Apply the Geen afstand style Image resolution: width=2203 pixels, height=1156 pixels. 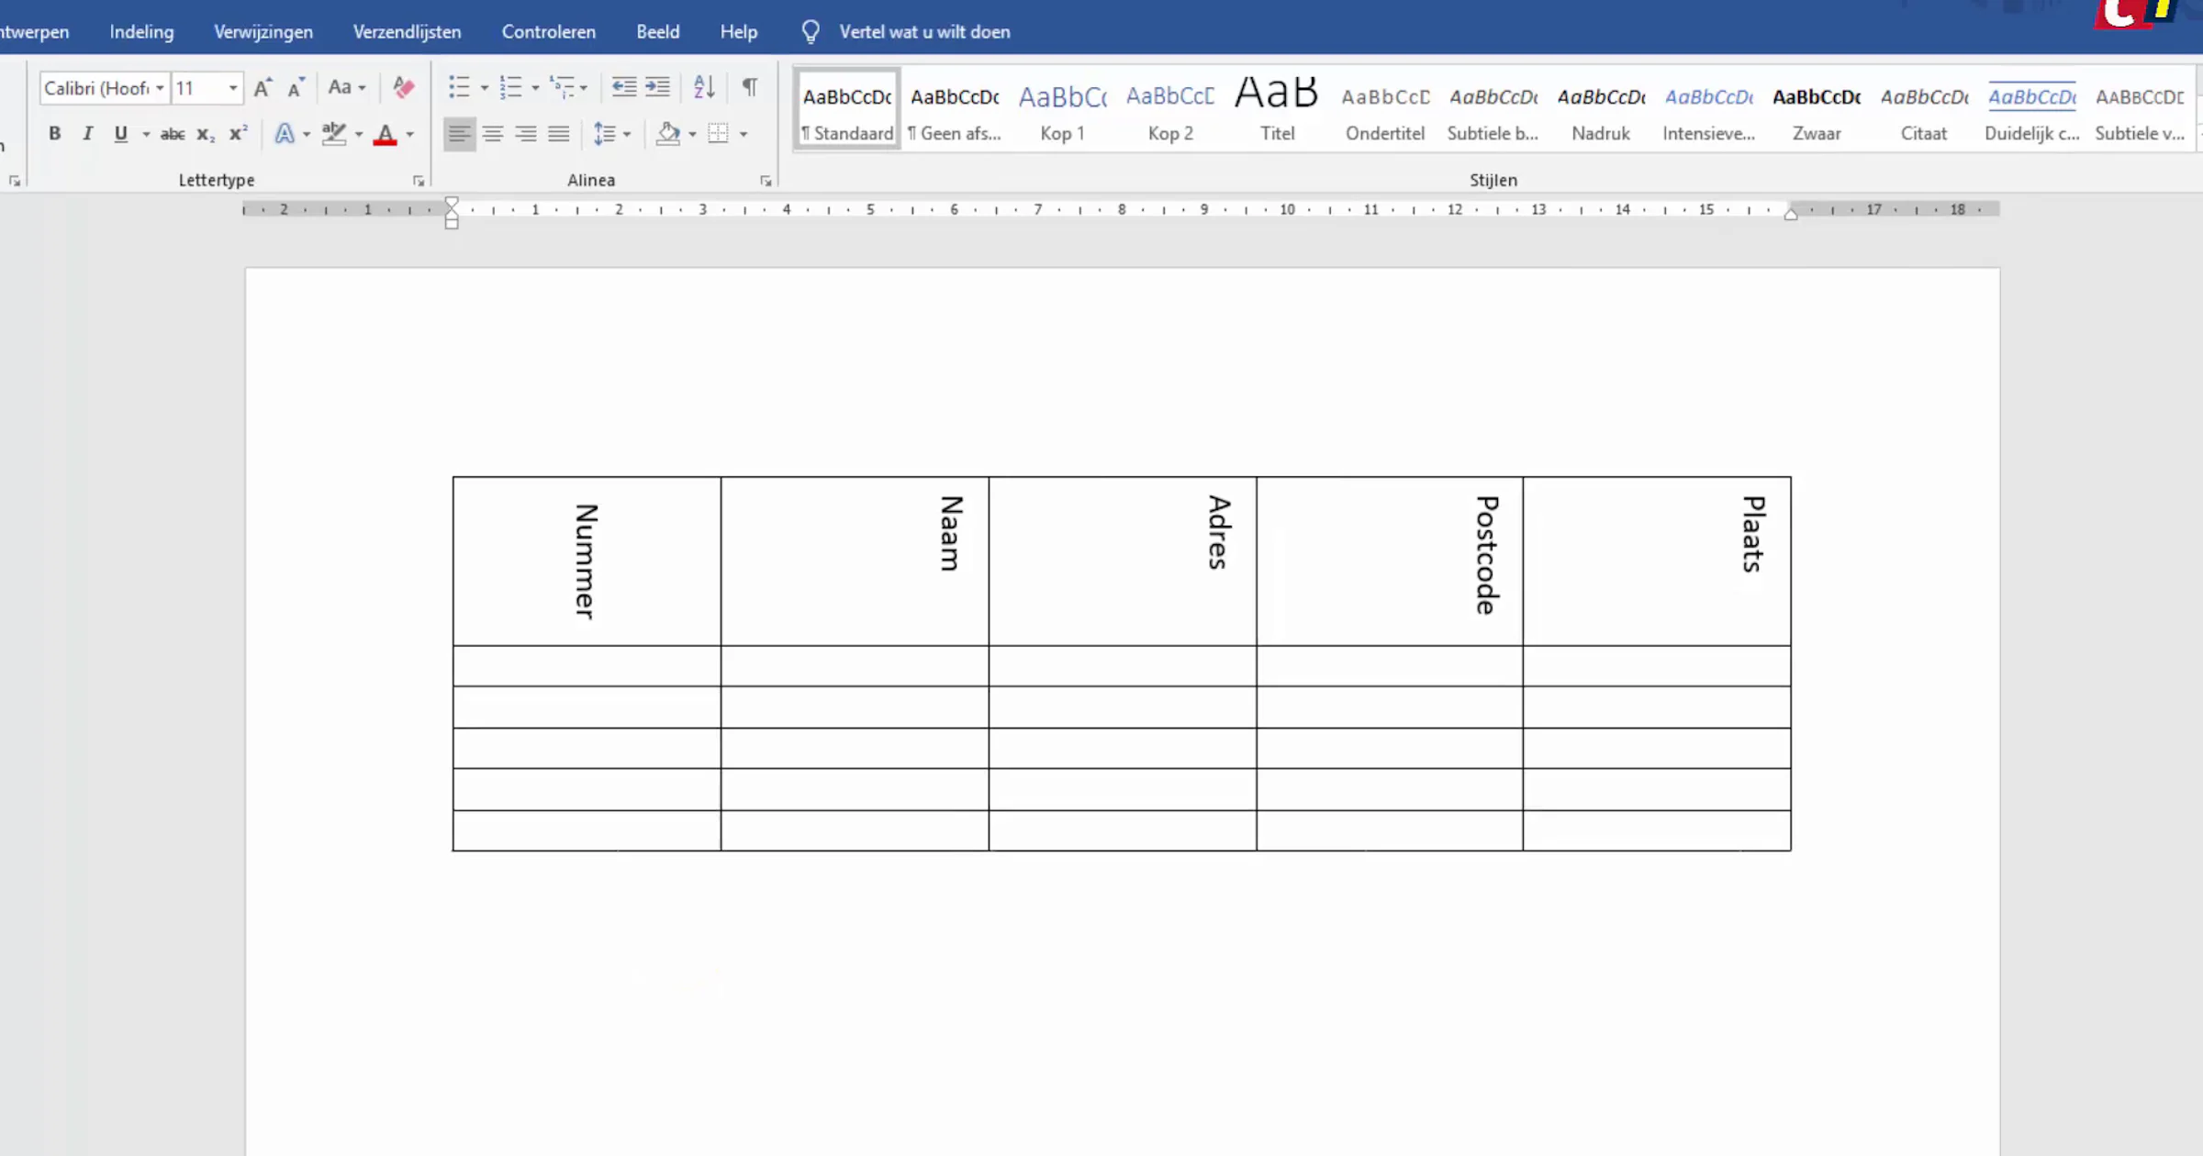(955, 108)
